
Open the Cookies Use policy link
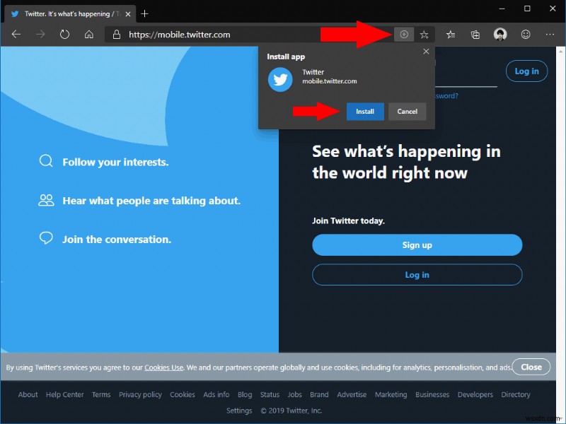pos(164,367)
